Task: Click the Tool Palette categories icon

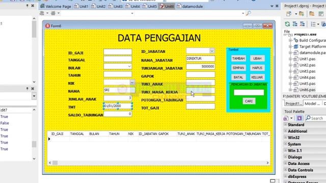Action: (x=286, y=118)
